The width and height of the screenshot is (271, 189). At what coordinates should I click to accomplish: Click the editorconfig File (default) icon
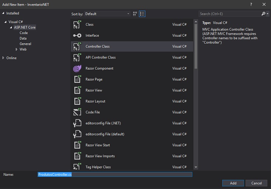77,134
